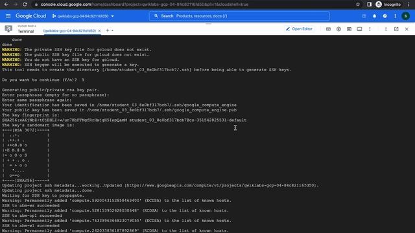This screenshot has height=233, width=415.
Task: Click the 'SSH to abm-cp1 succeeded' line
Action: click(32, 216)
